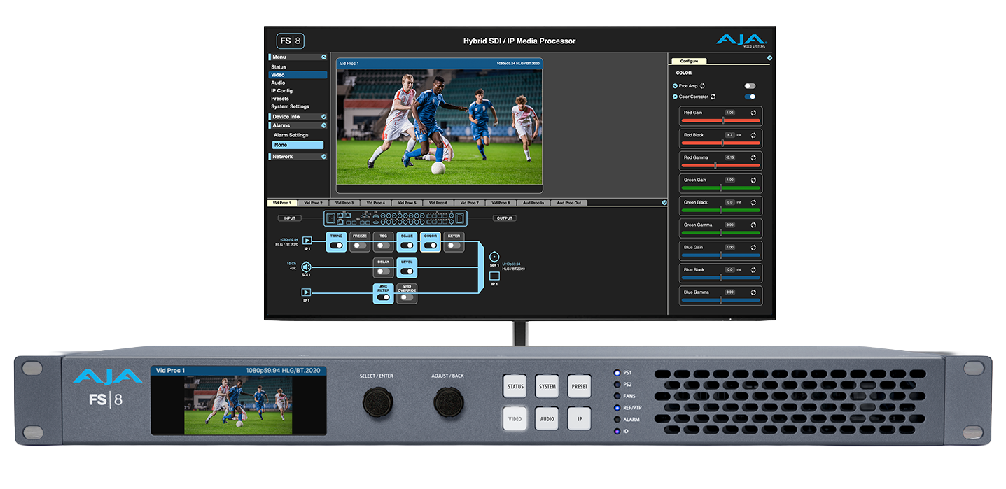This screenshot has height=489, width=1006.
Task: Enable the KEYER switch
Action: click(454, 246)
